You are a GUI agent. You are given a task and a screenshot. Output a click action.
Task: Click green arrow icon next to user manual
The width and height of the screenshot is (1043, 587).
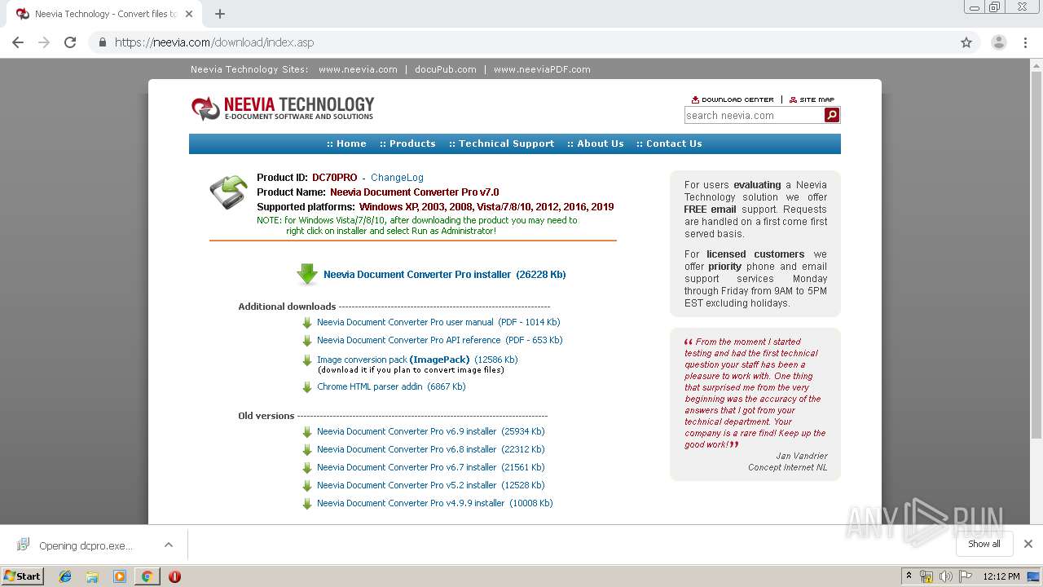point(307,323)
